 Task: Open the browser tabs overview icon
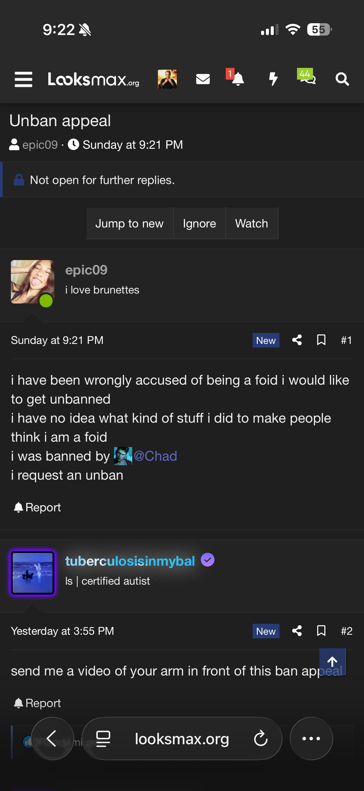pyautogui.click(x=103, y=738)
